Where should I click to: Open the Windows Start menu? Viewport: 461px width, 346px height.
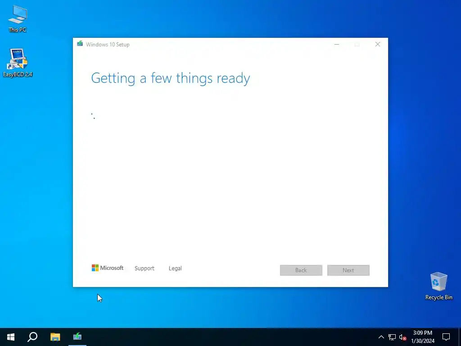(11, 337)
